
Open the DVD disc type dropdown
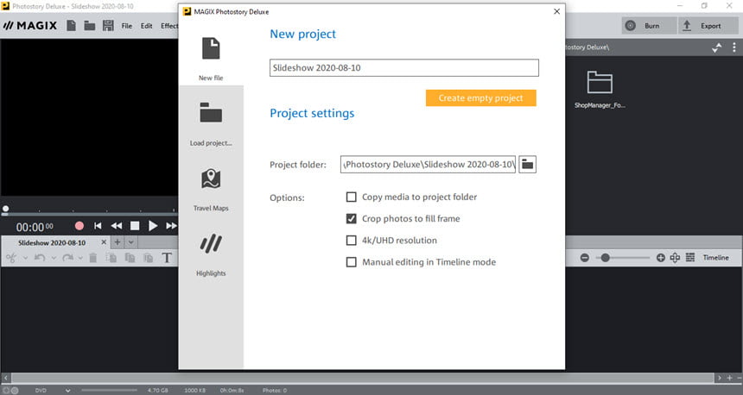click(x=67, y=391)
